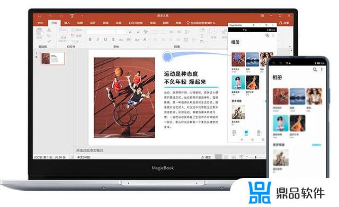The height and width of the screenshot is (207, 339).
Task: Open Change Case (Aa) option
Action: [x=137, y=40]
